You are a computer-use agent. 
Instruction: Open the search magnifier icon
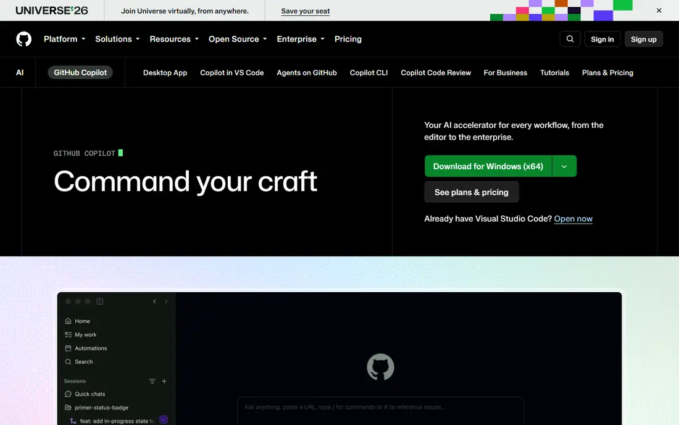570,39
